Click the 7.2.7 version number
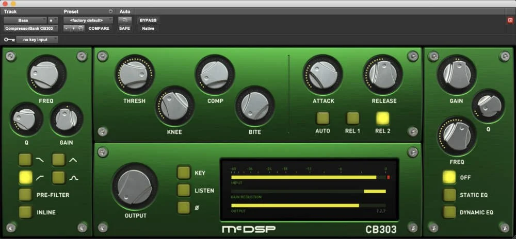Viewport: 516px width, 239px height. pos(381,211)
